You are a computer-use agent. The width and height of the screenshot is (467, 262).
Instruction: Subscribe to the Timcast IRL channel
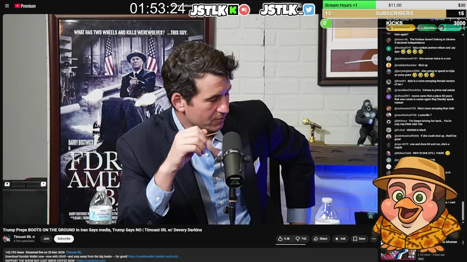pos(64,239)
